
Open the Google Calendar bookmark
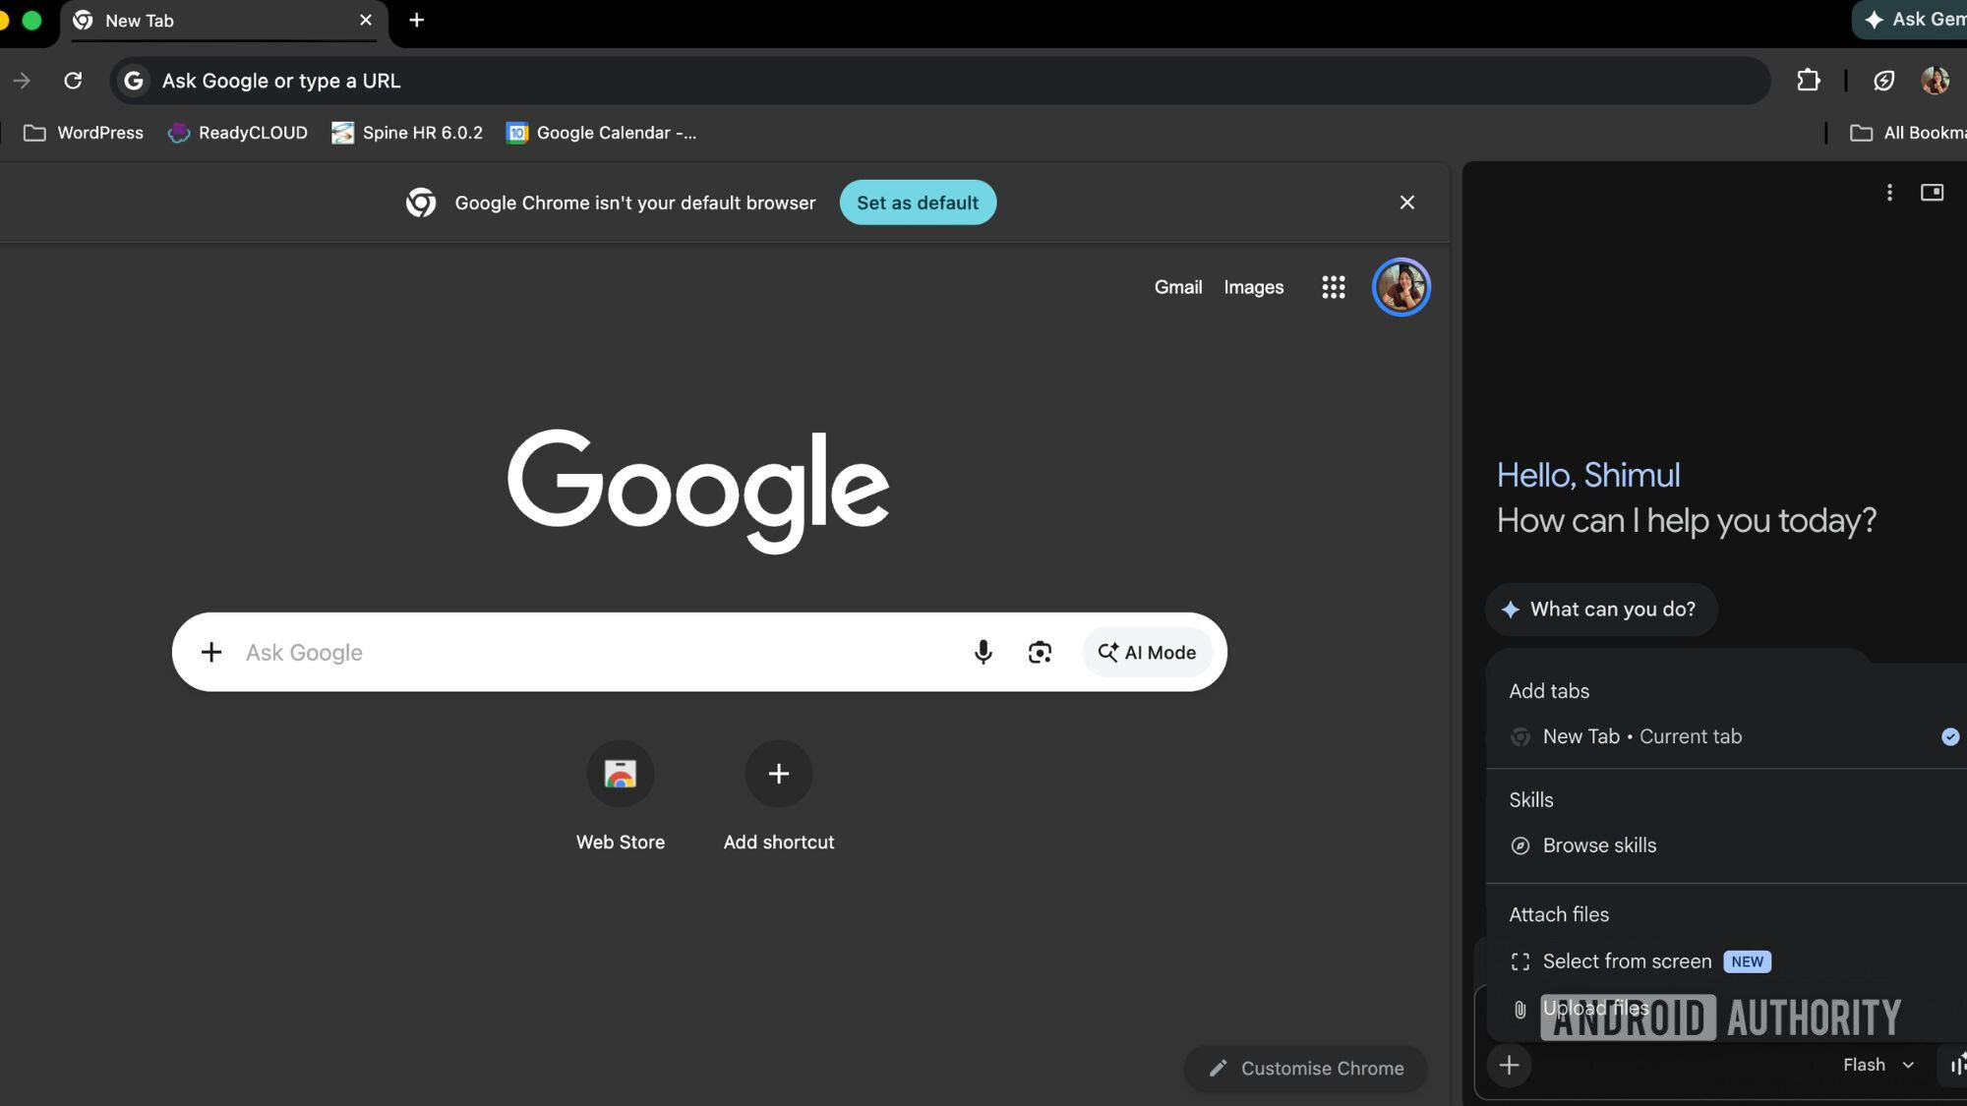[x=601, y=133]
